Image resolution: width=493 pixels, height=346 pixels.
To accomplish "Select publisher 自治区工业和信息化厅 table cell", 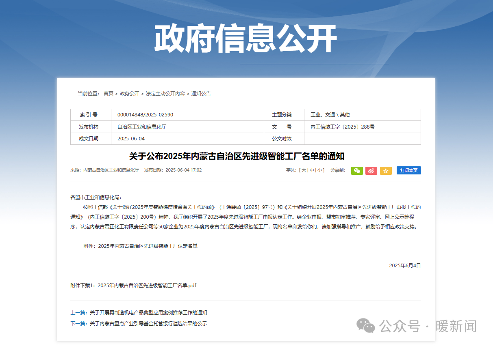I will point(187,127).
